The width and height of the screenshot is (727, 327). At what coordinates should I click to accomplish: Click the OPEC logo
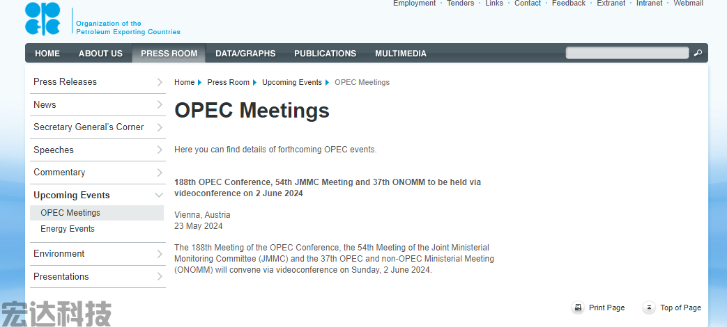[x=43, y=19]
